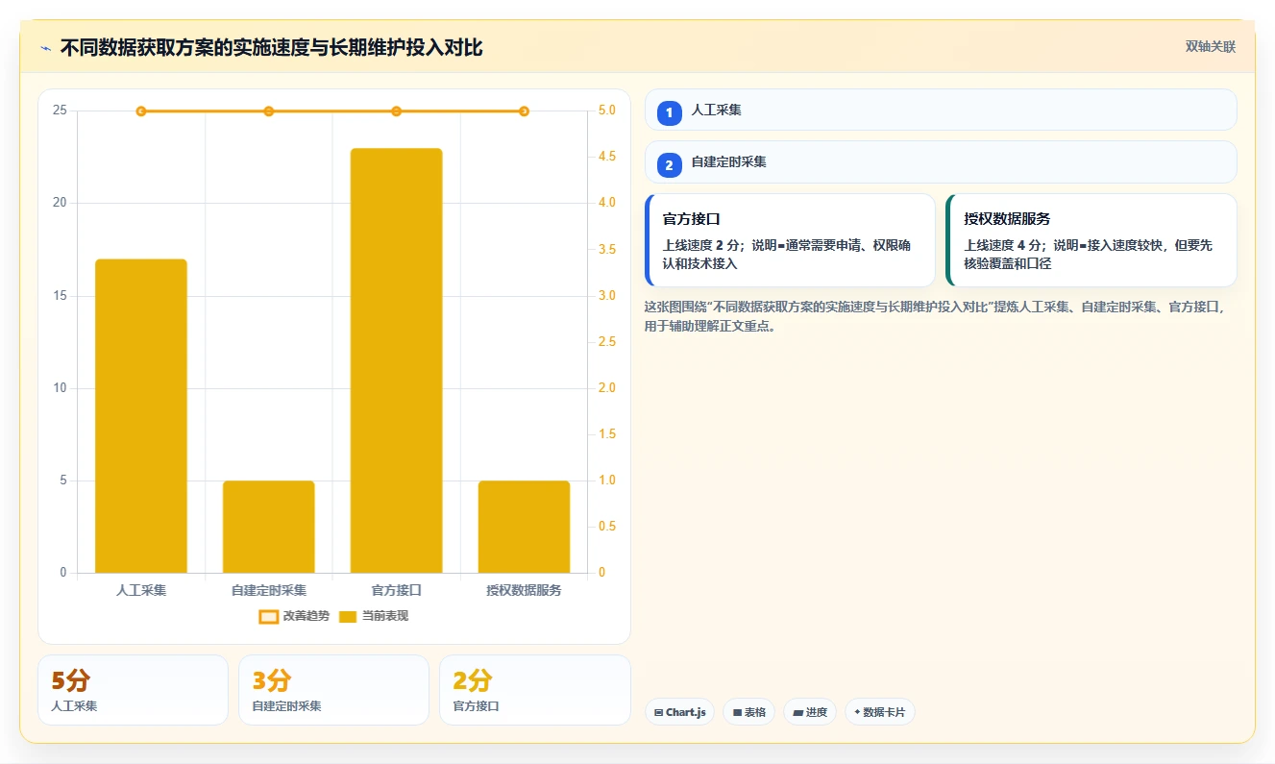Click the 自建定时采集 bar in chart
The width and height of the screenshot is (1275, 764).
[x=269, y=527]
